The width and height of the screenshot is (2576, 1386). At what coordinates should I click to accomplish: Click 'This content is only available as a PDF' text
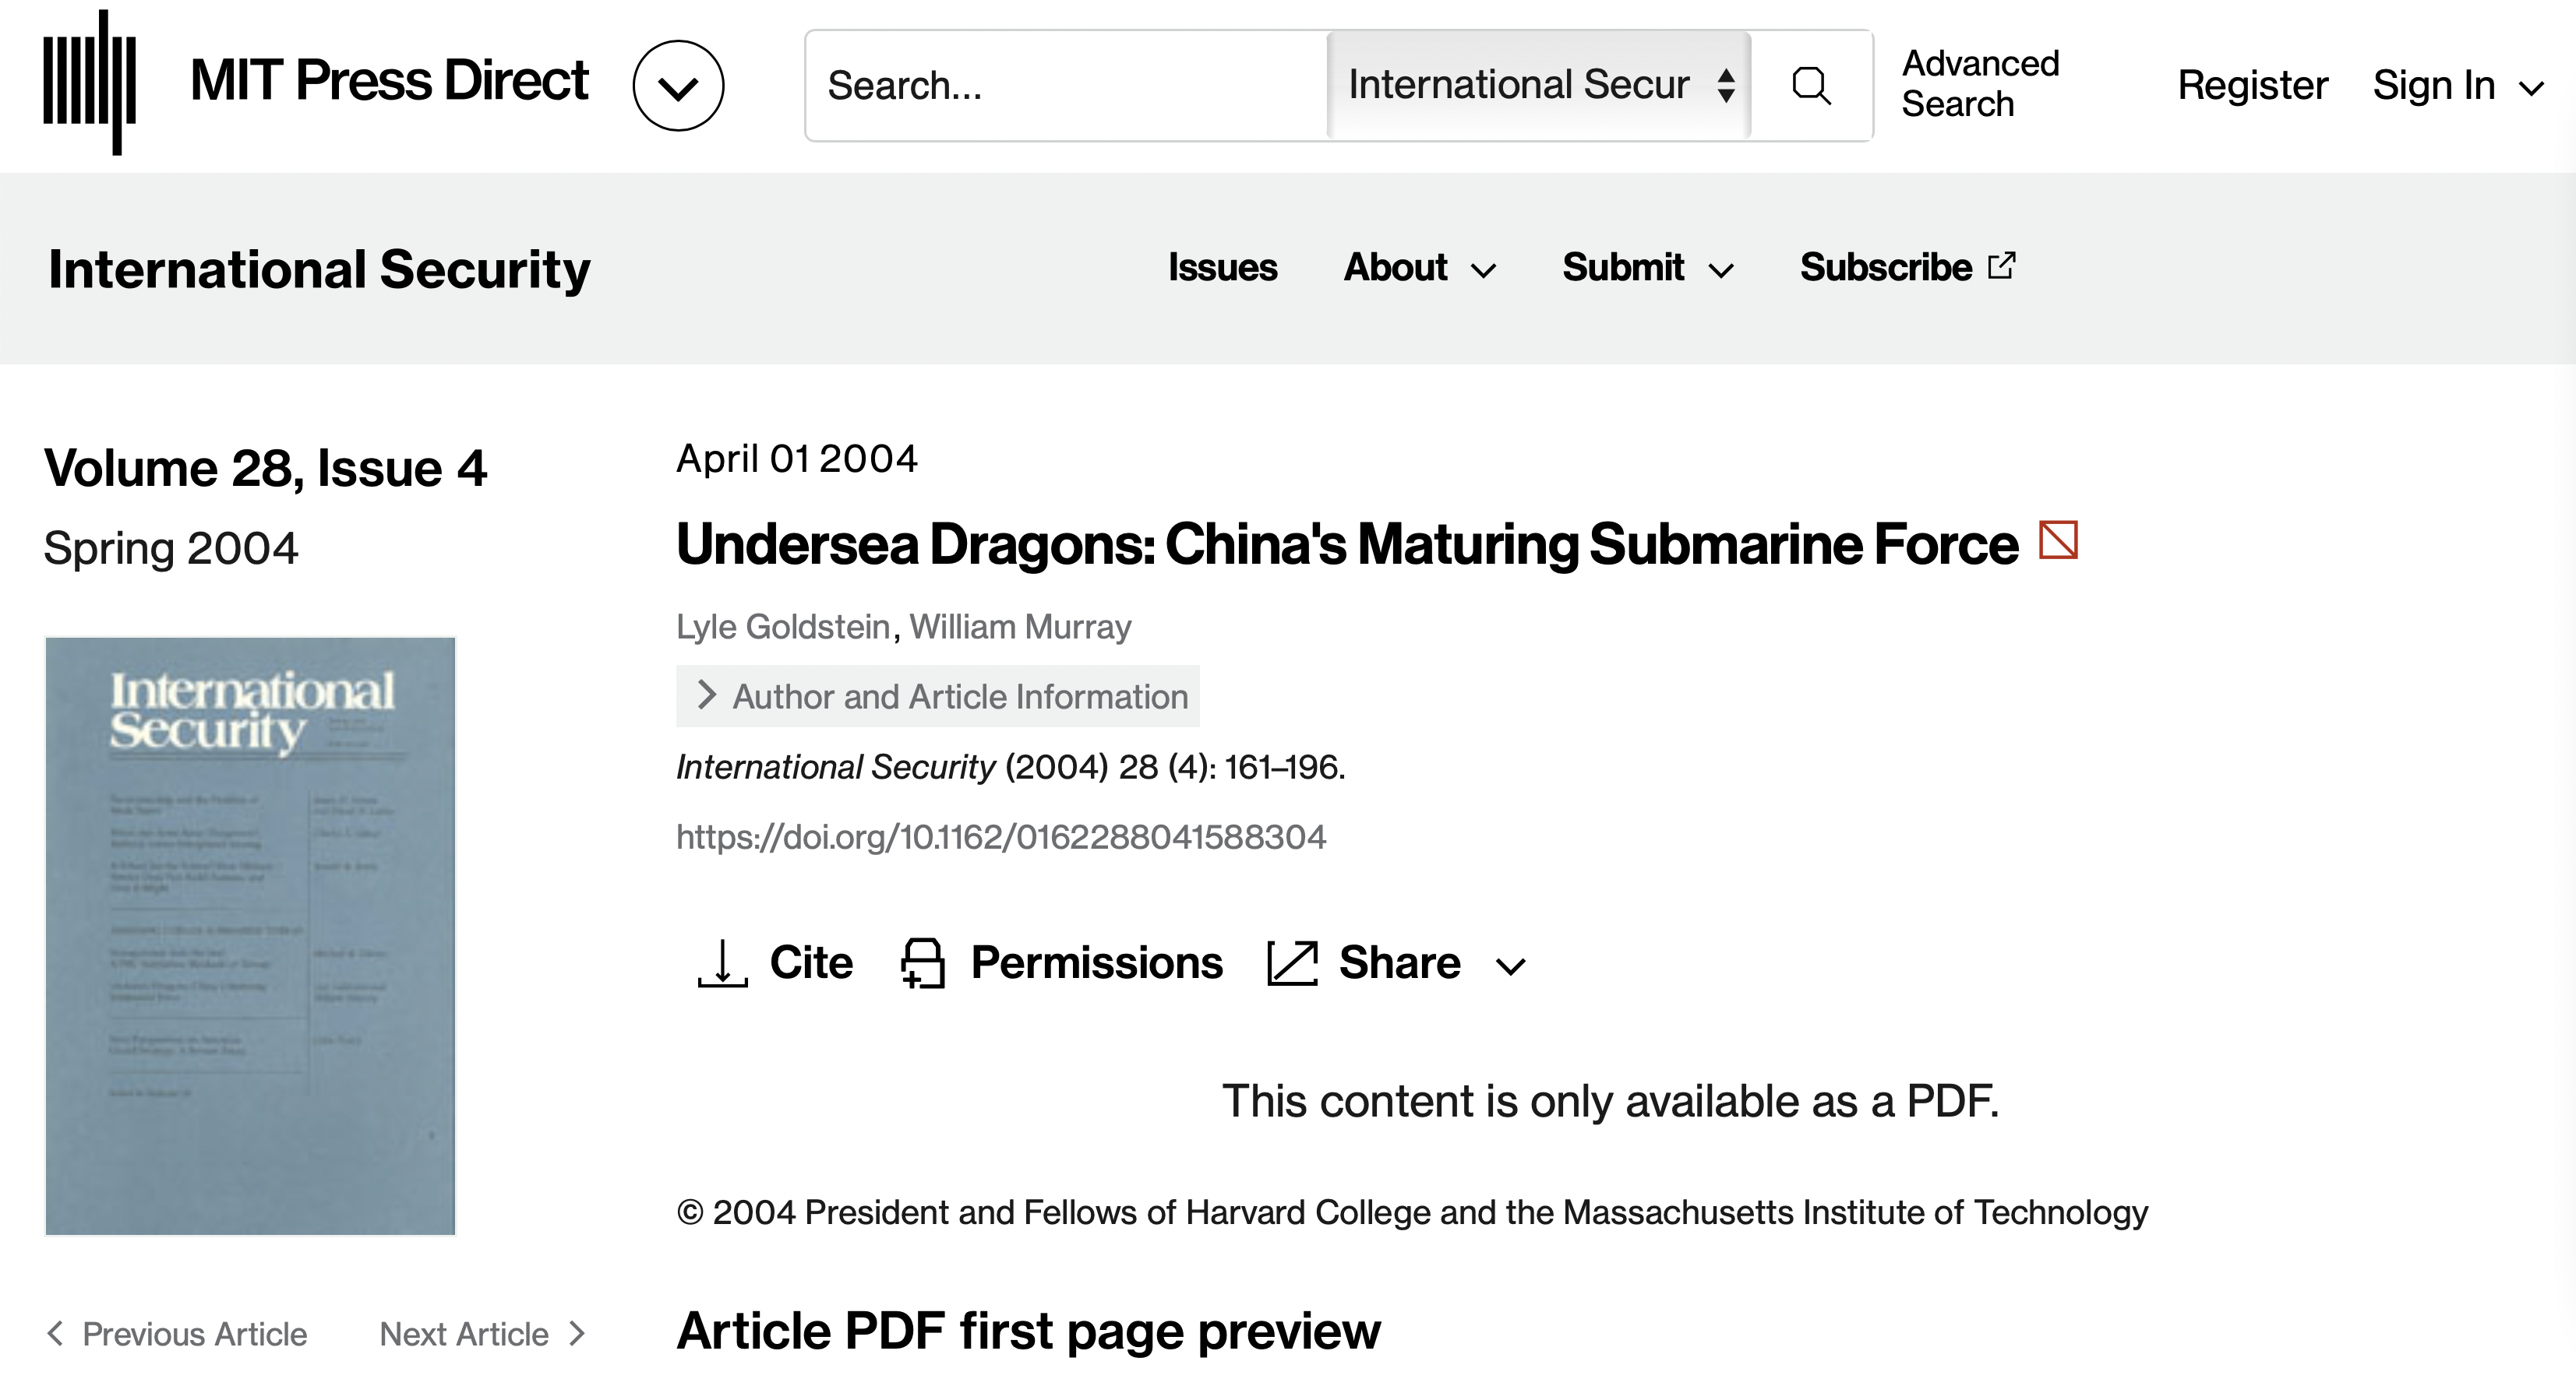point(1610,1101)
